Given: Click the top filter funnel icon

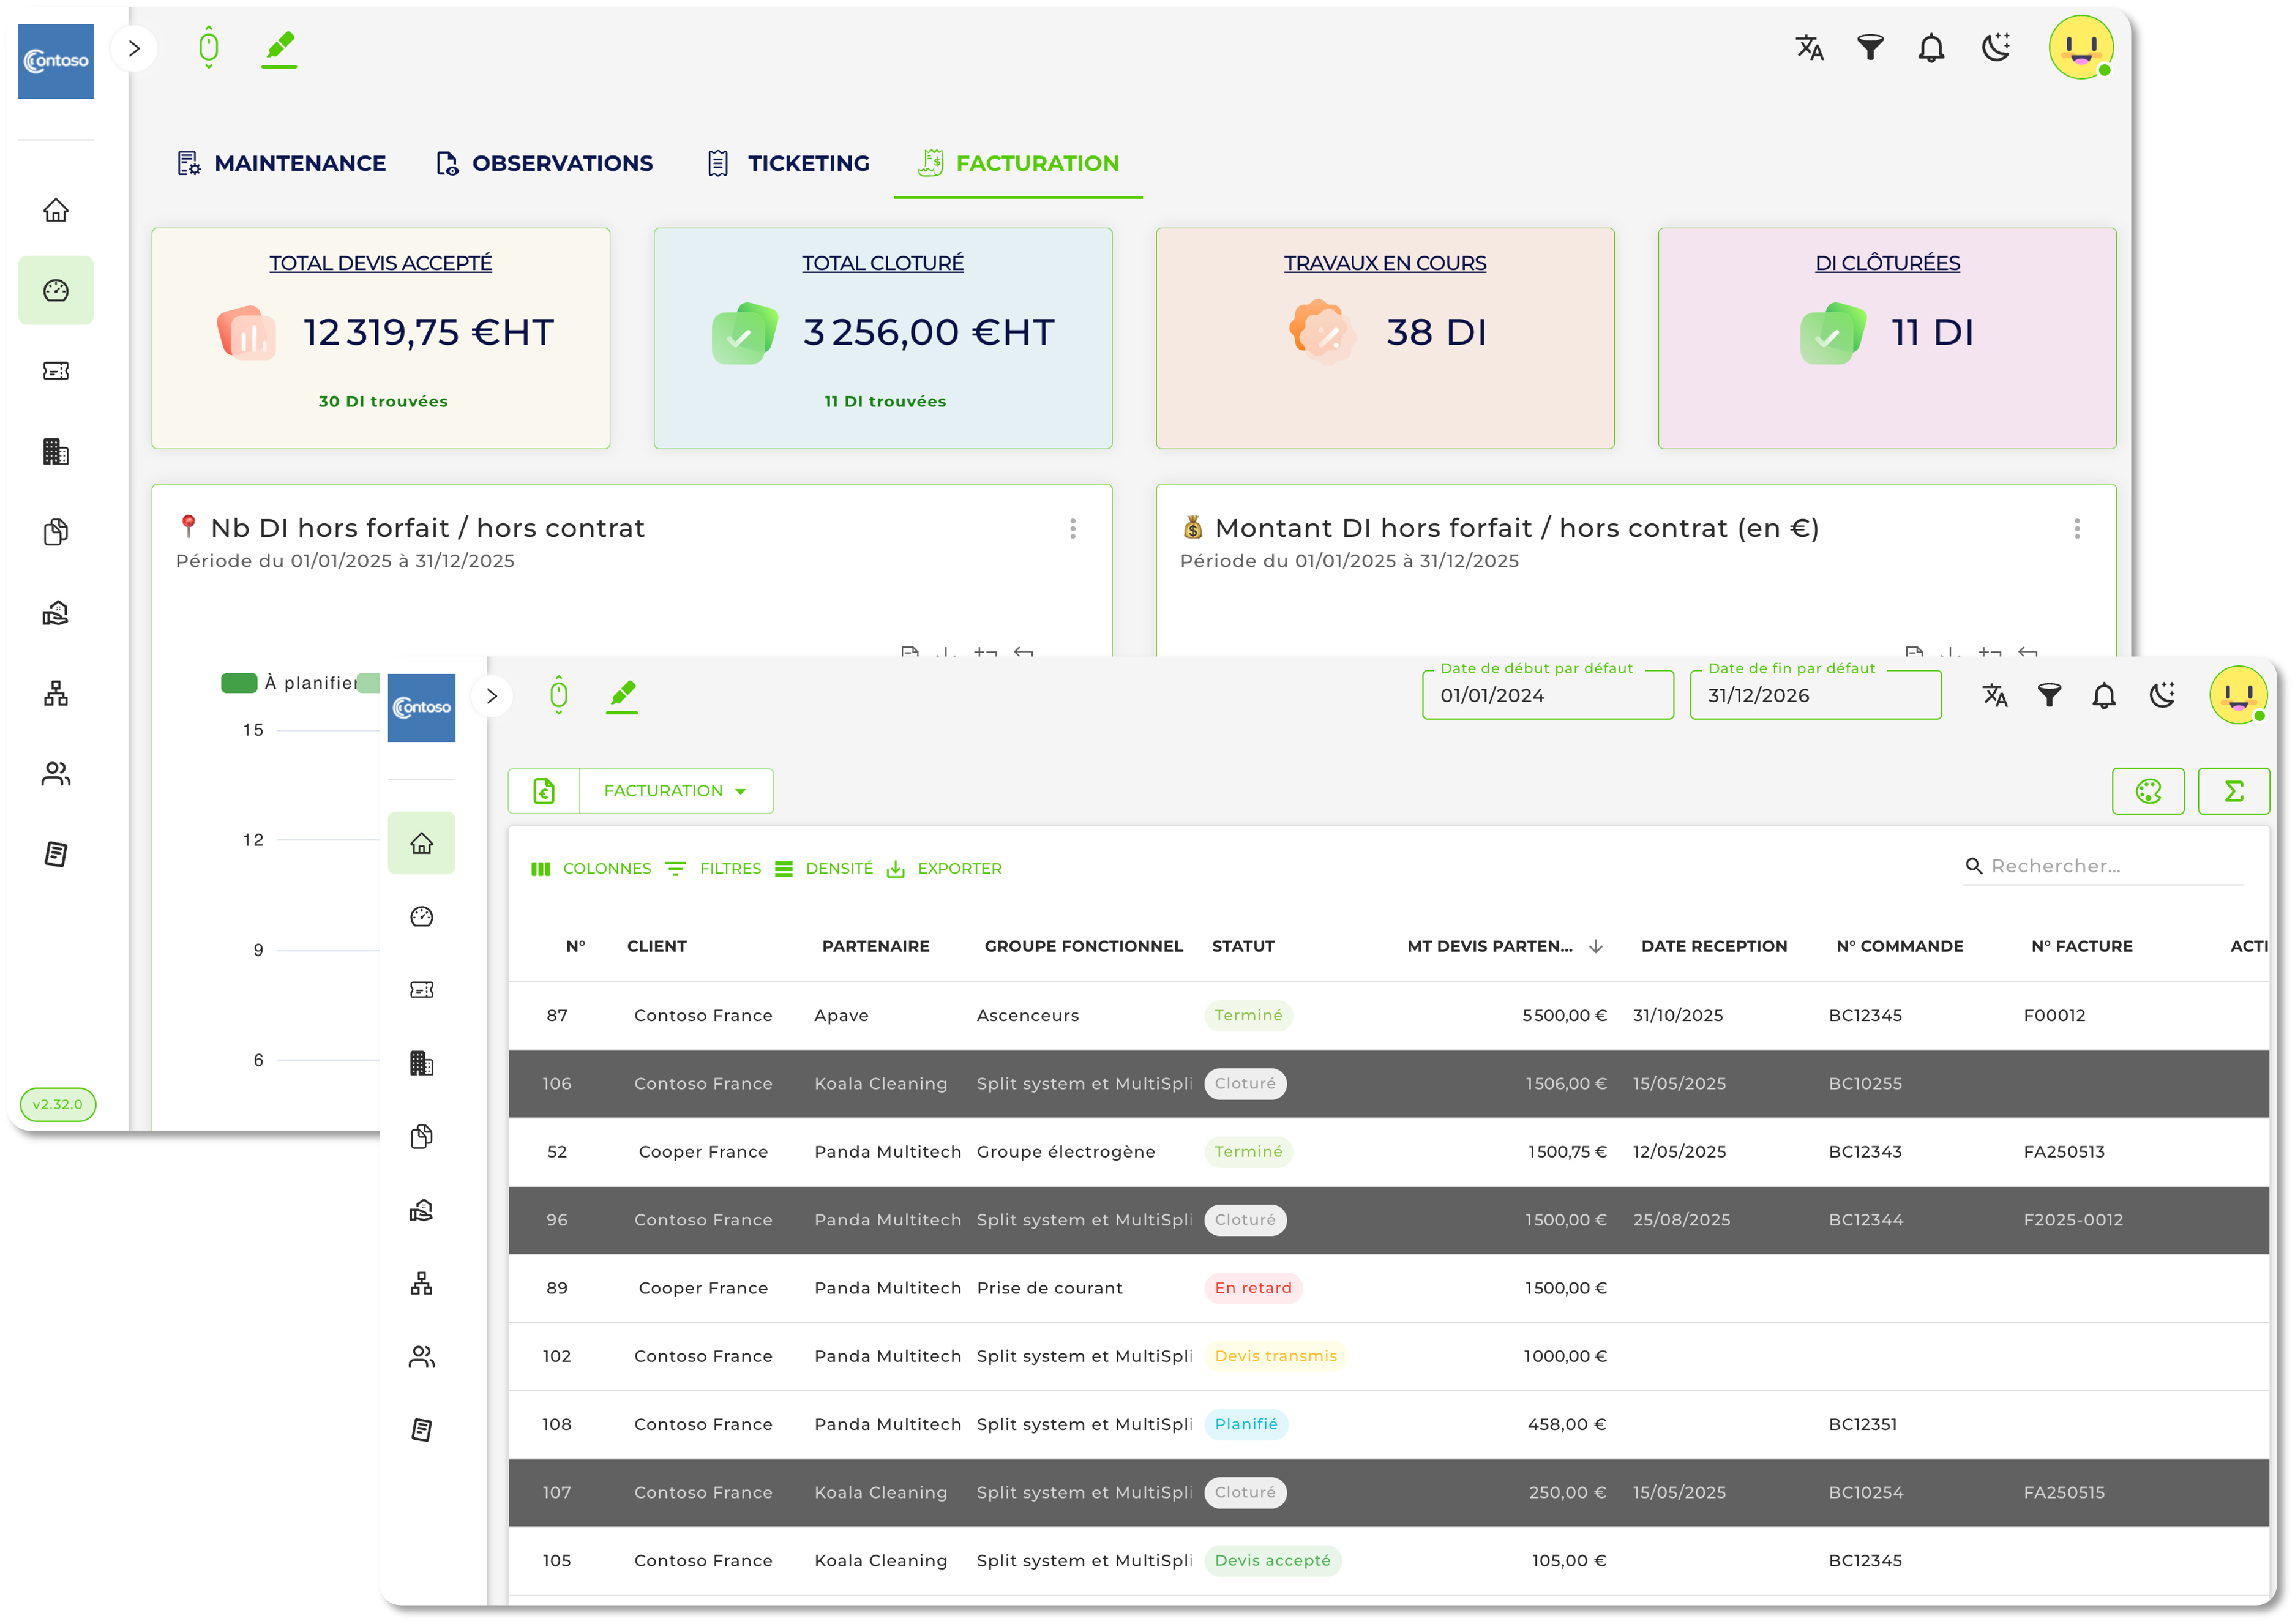Looking at the screenshot, I should (x=1870, y=47).
